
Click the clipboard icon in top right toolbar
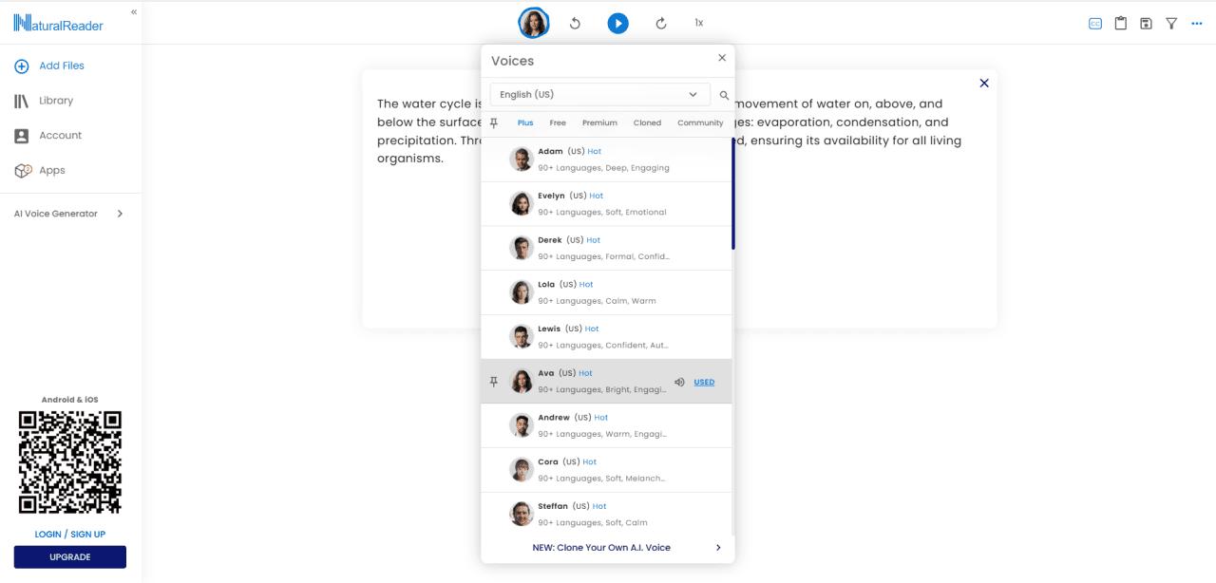(1121, 23)
